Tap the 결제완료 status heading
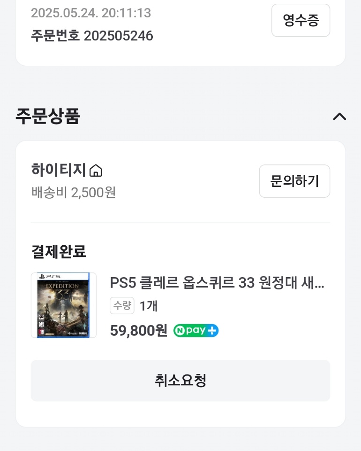Viewport: 361px width, 451px height. (x=59, y=251)
